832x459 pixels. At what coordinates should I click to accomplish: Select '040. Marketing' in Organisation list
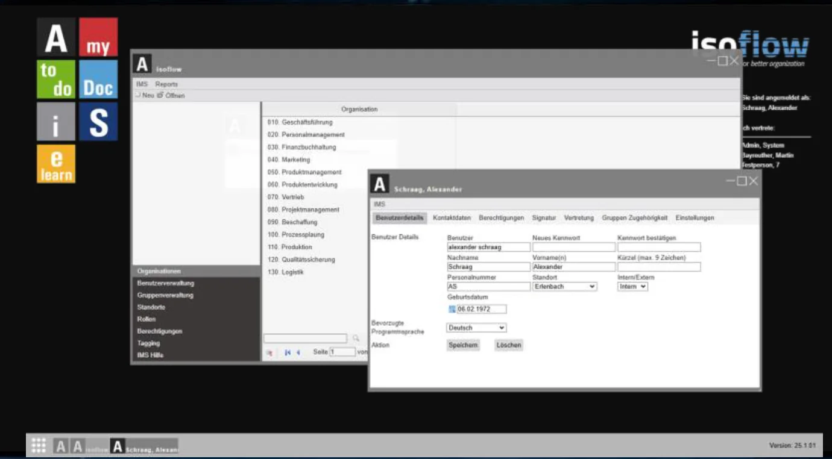(x=289, y=160)
